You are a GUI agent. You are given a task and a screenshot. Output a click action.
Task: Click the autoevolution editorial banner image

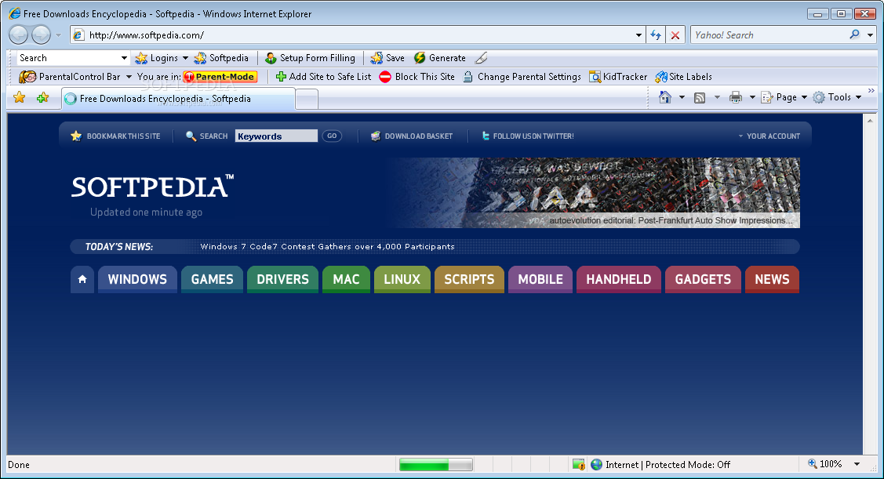pos(595,193)
